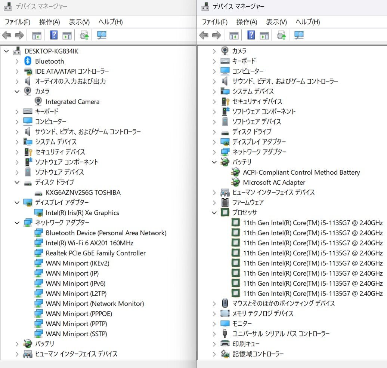
Task: Expand the IDE ATA/ATAPI コントローラー node
Action: tap(17, 71)
